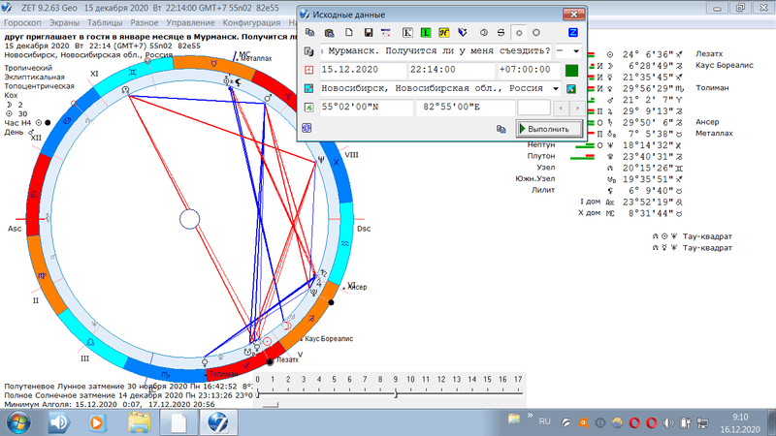776x436 pixels.
Task: Click the yellow H icon
Action: [x=443, y=34]
